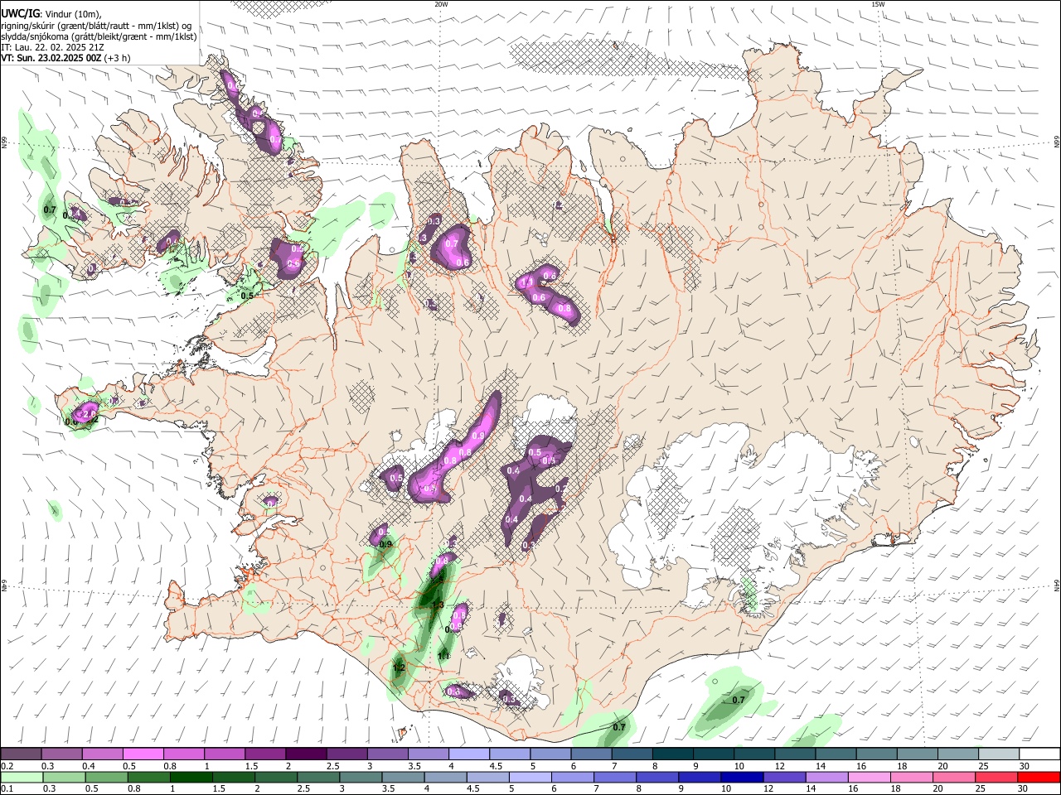Click the '1.1' rain value on the map
The width and height of the screenshot is (1061, 795).
[x=443, y=656]
